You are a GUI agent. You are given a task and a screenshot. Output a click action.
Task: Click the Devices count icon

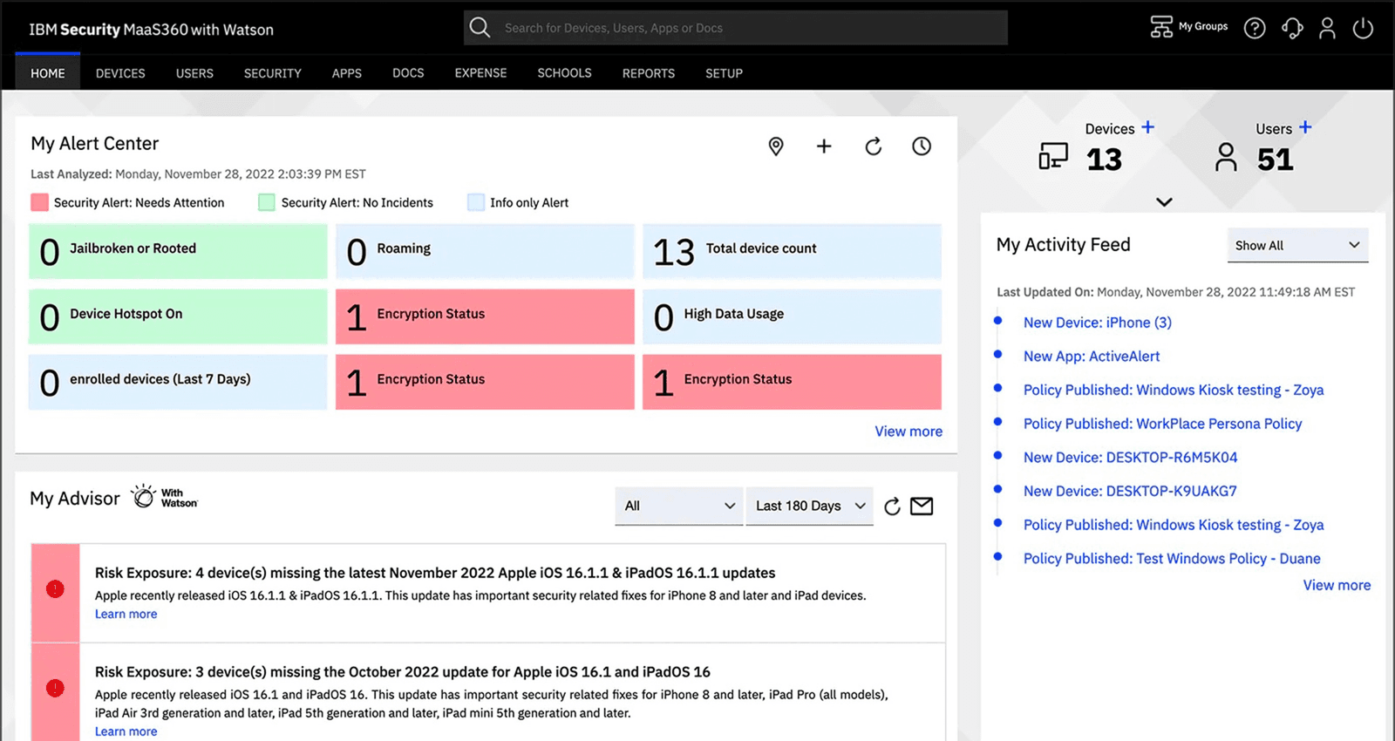tap(1053, 157)
